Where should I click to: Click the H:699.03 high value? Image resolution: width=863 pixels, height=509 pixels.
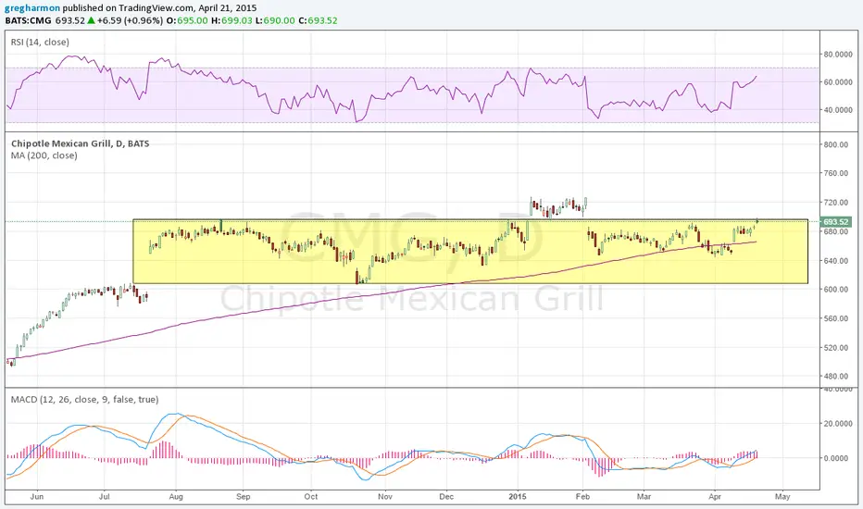click(231, 20)
